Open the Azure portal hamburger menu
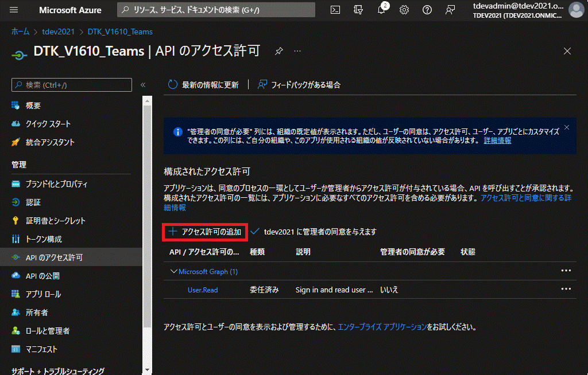Viewport: 588px width, 375px height. pyautogui.click(x=14, y=10)
